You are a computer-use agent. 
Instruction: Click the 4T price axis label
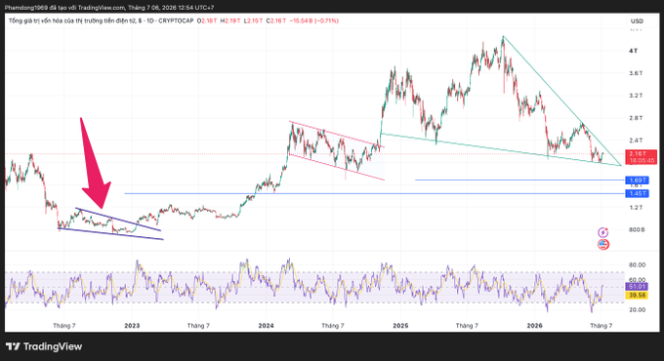(633, 51)
